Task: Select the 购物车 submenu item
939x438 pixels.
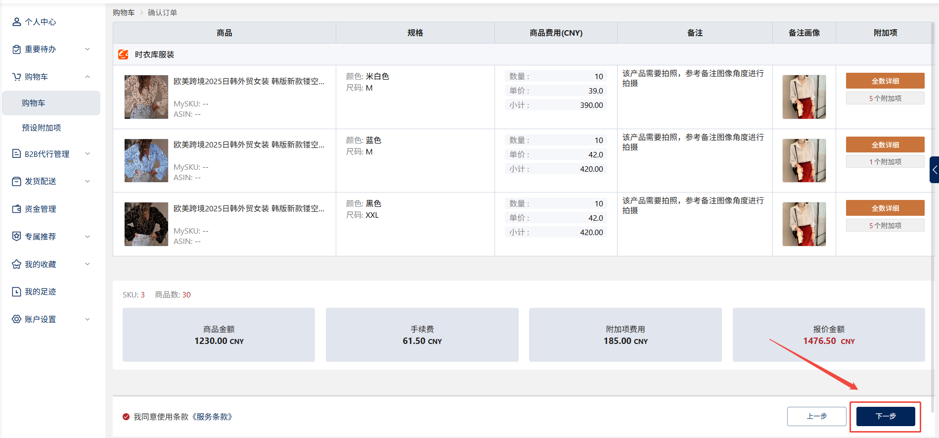Action: pos(51,103)
